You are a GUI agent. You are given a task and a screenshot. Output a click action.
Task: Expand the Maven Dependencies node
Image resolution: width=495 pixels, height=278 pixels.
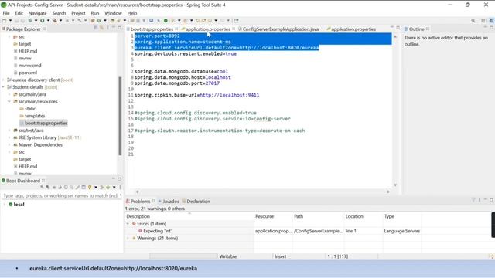(9, 144)
